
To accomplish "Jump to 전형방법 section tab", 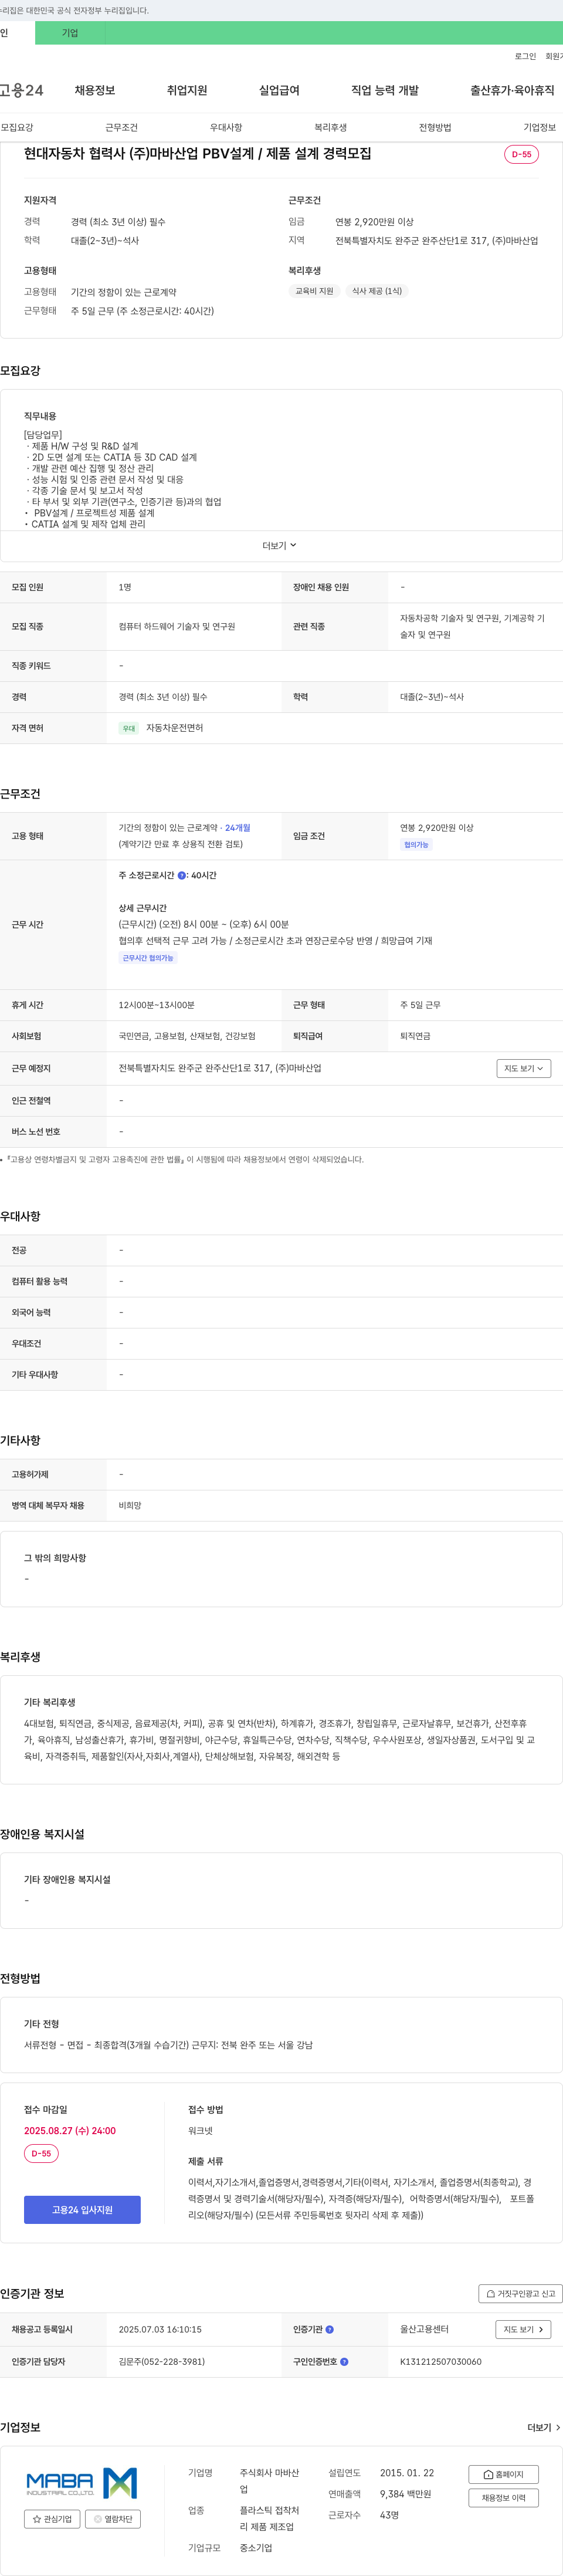I will [435, 128].
